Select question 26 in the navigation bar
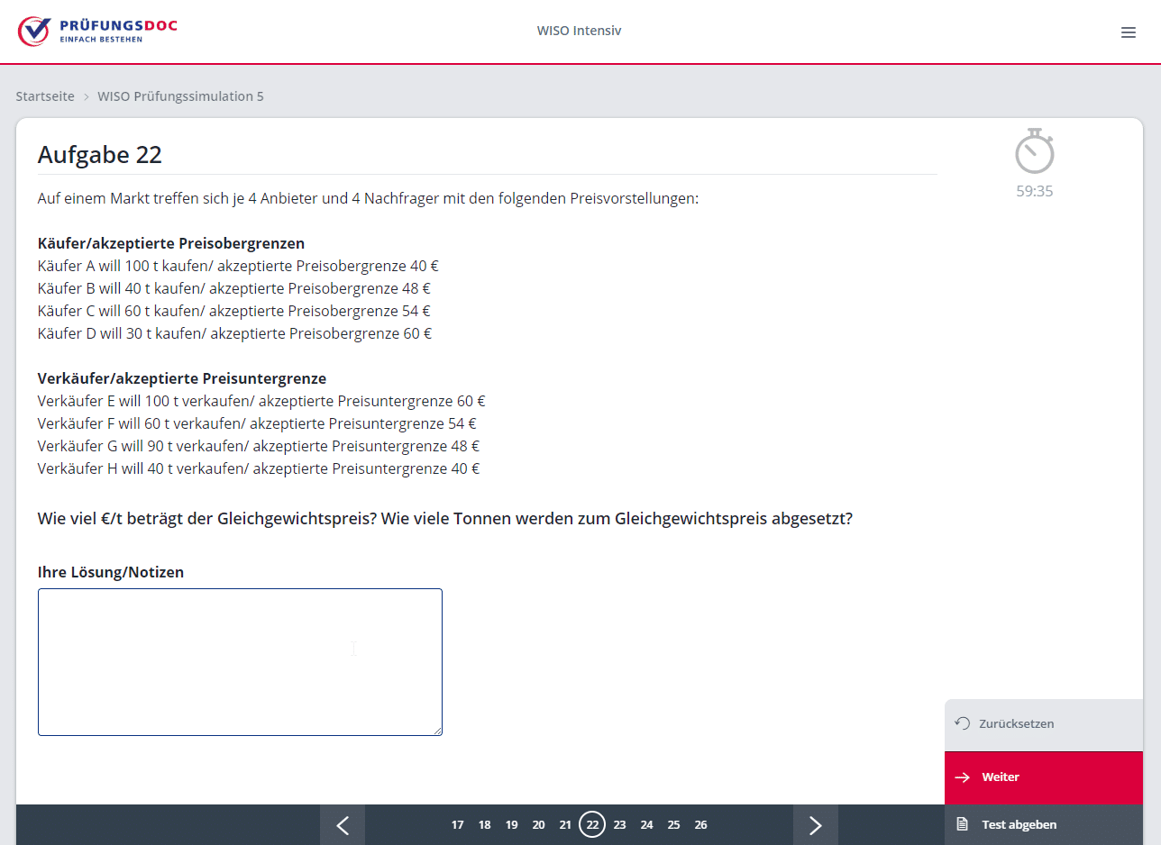Image resolution: width=1161 pixels, height=845 pixels. [x=700, y=825]
